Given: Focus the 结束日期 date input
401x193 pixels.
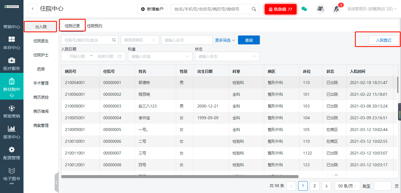Looking at the screenshot, I should (105, 56).
